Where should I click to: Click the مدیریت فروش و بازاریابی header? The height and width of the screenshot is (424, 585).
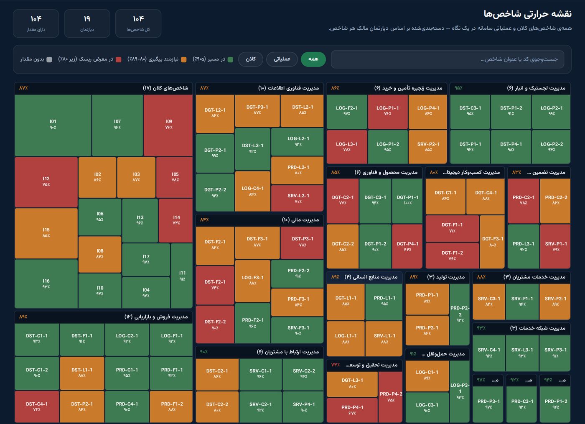(103, 317)
